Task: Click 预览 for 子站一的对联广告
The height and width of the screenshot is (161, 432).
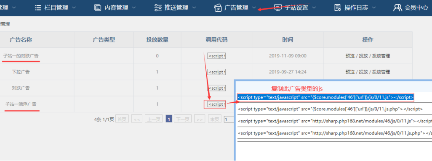Action: [x=350, y=56]
